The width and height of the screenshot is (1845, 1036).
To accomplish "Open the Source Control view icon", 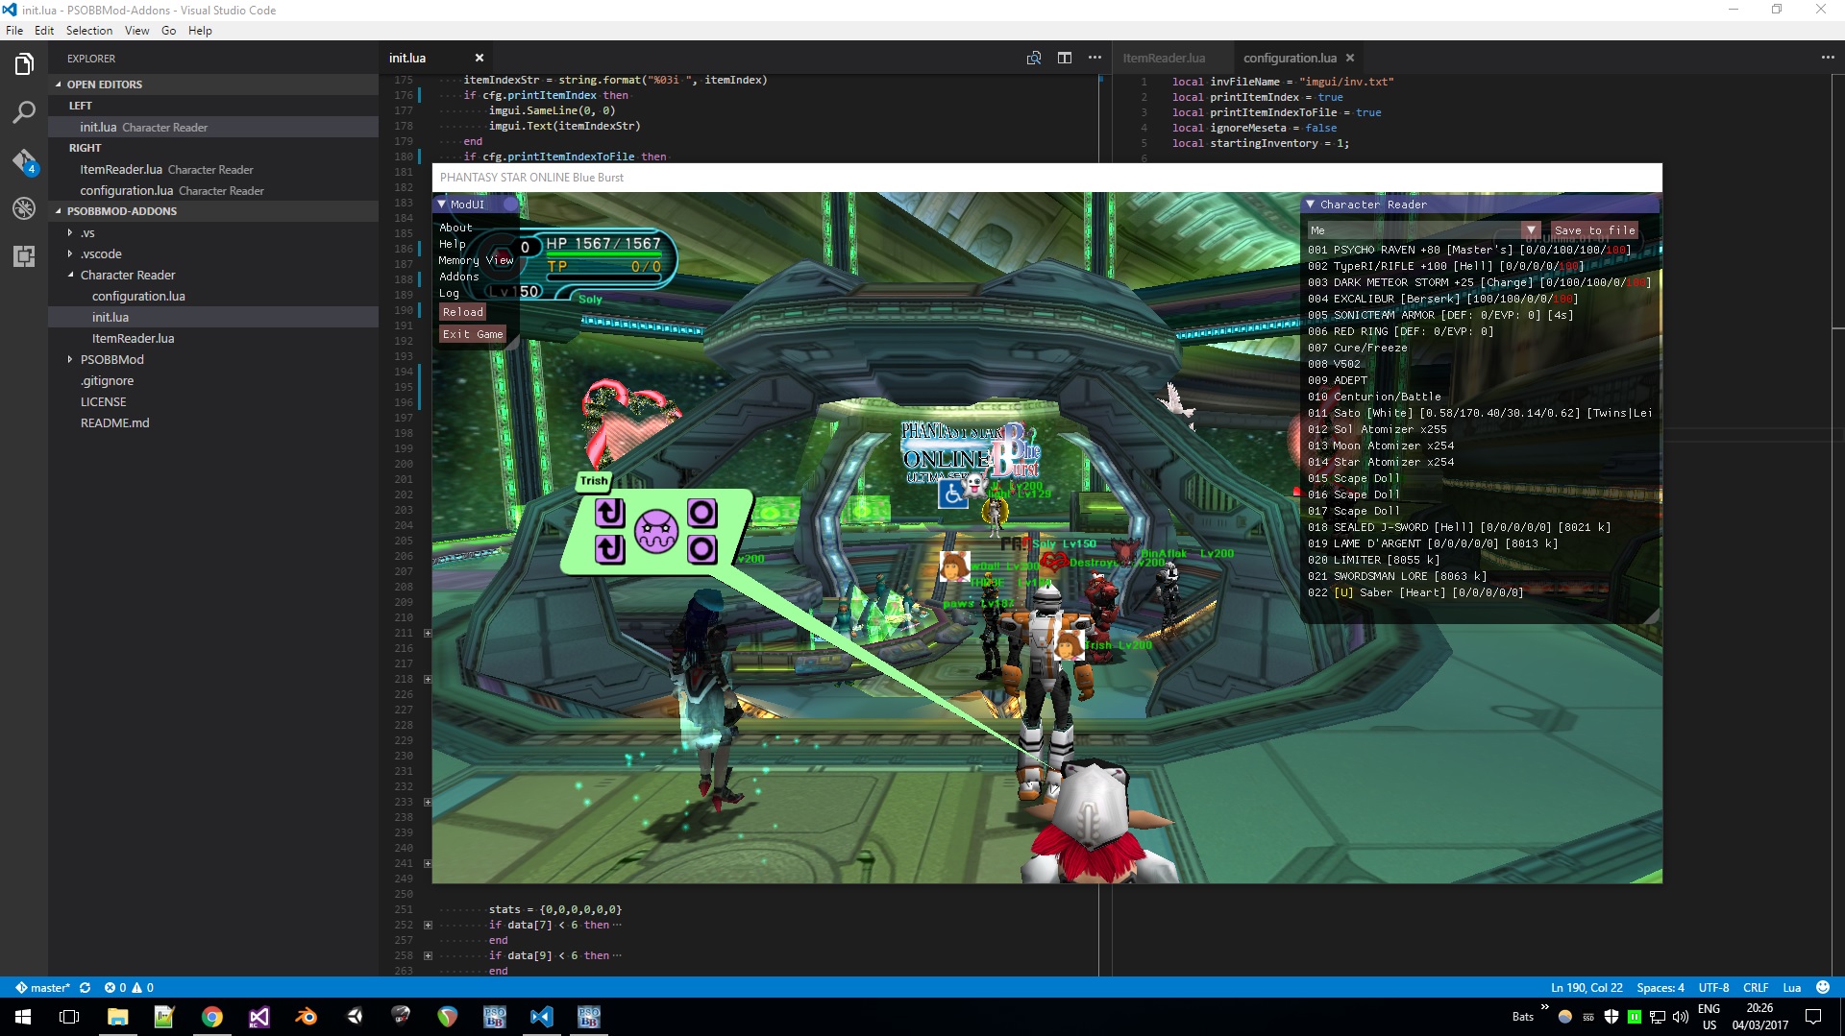I will (x=24, y=160).
